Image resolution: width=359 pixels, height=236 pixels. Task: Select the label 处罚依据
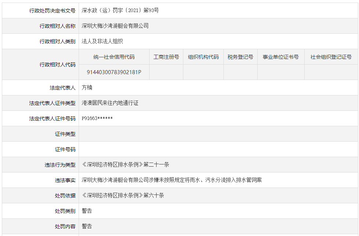[x=65, y=196]
